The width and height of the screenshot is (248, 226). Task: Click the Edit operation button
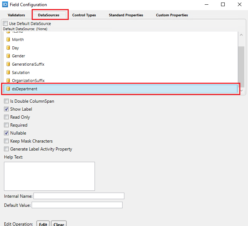coord(43,224)
